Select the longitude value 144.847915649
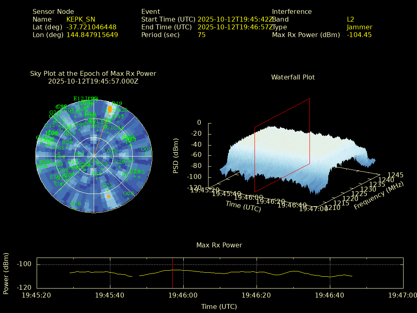The image size is (417, 313). pyautogui.click(x=92, y=35)
